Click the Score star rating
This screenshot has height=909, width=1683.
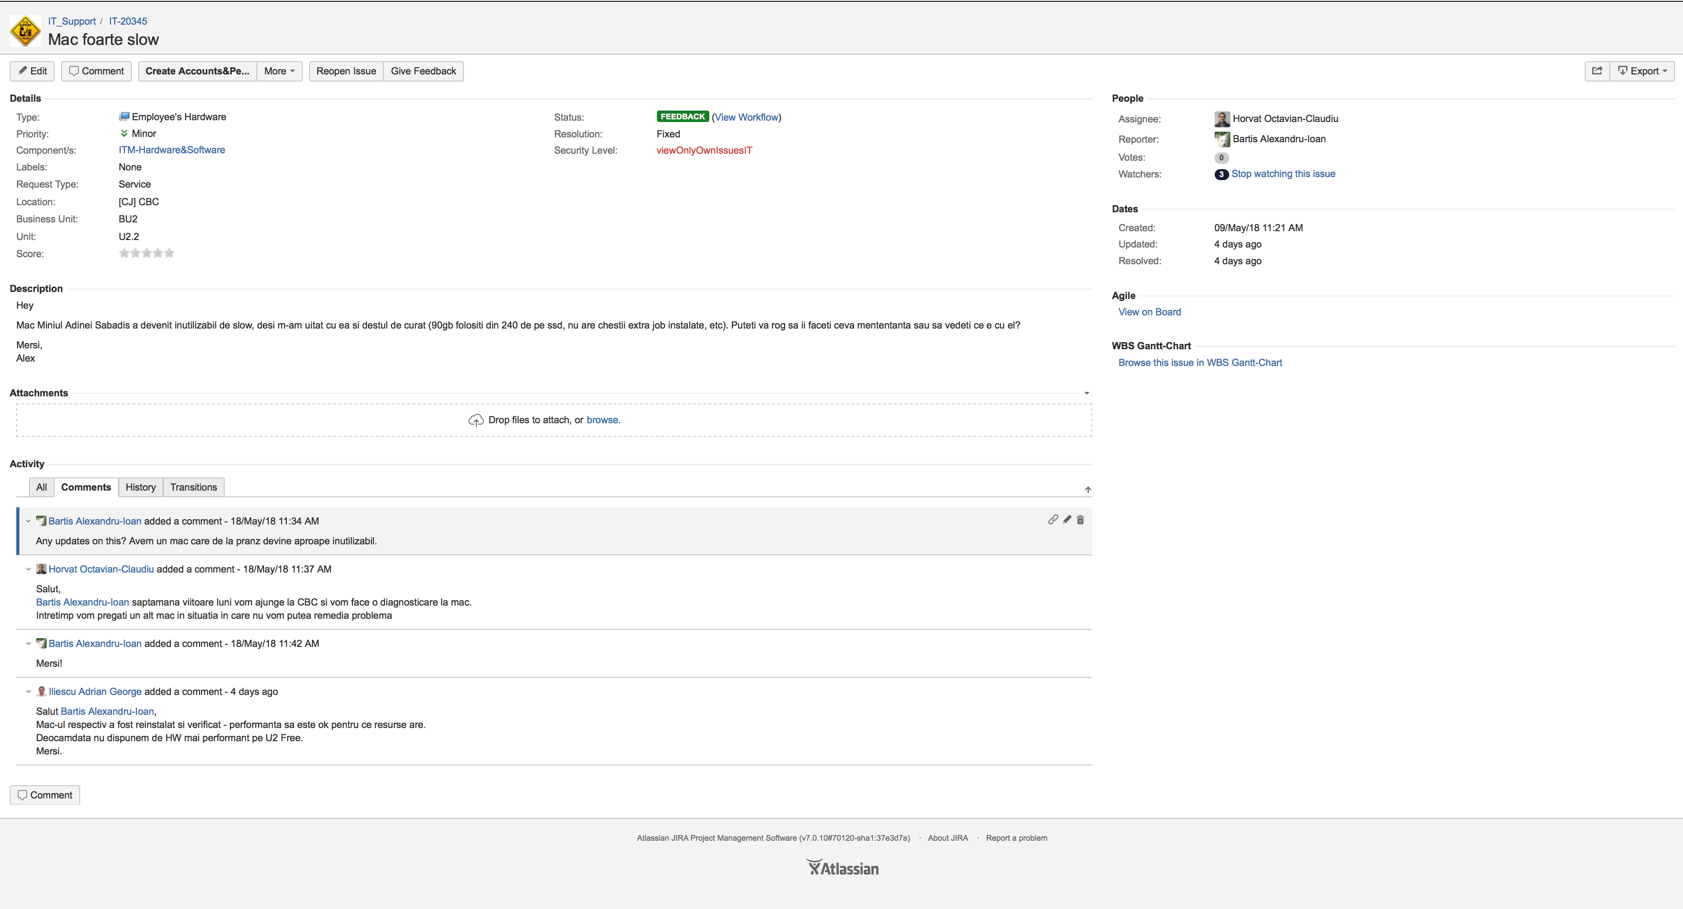[x=146, y=253]
